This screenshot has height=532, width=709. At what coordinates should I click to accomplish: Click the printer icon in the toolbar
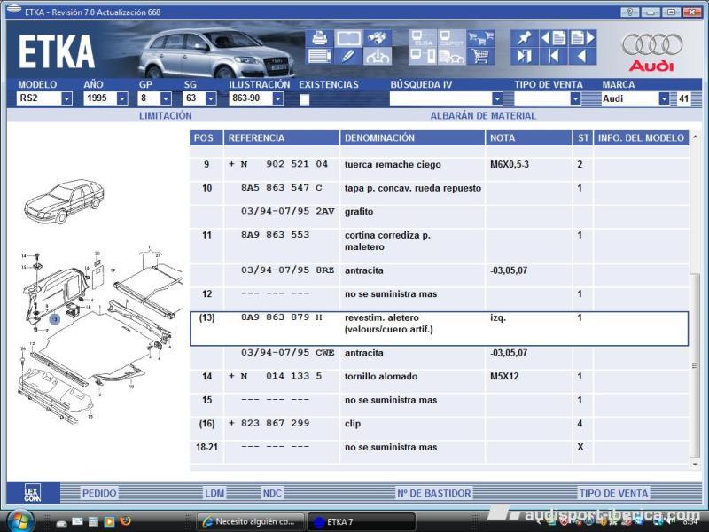tap(319, 38)
